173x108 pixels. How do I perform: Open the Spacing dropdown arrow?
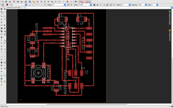[146, 5]
